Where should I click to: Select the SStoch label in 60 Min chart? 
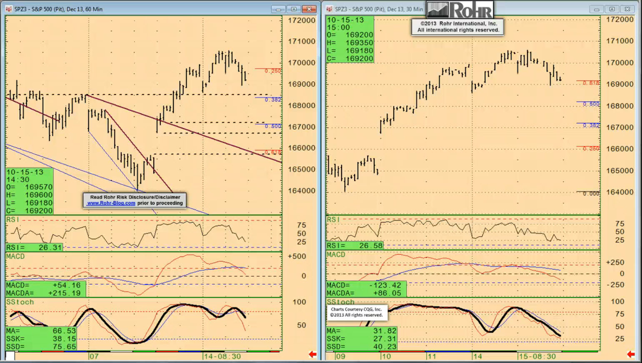coord(20,302)
